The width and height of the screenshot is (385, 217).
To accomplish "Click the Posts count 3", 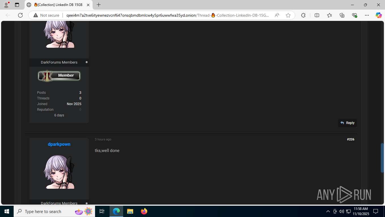I will pos(80,93).
